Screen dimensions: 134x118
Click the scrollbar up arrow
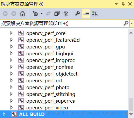pos(131,33)
